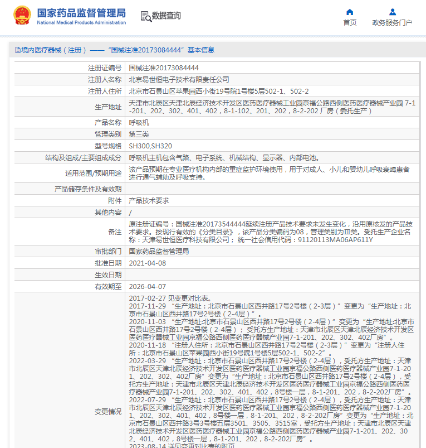The height and width of the screenshot is (448, 426).
Task: Click the 国家药品监督管理局 site title
Action: point(81,13)
